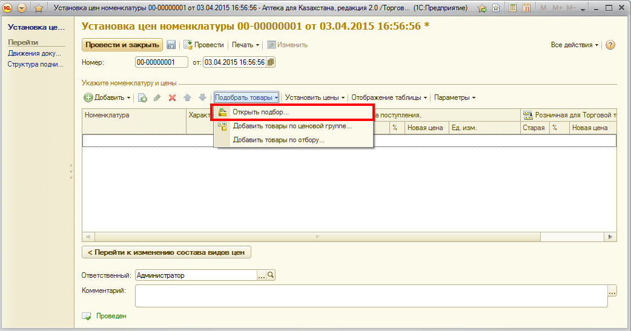Click the add-by-copying row icon

pos(142,97)
